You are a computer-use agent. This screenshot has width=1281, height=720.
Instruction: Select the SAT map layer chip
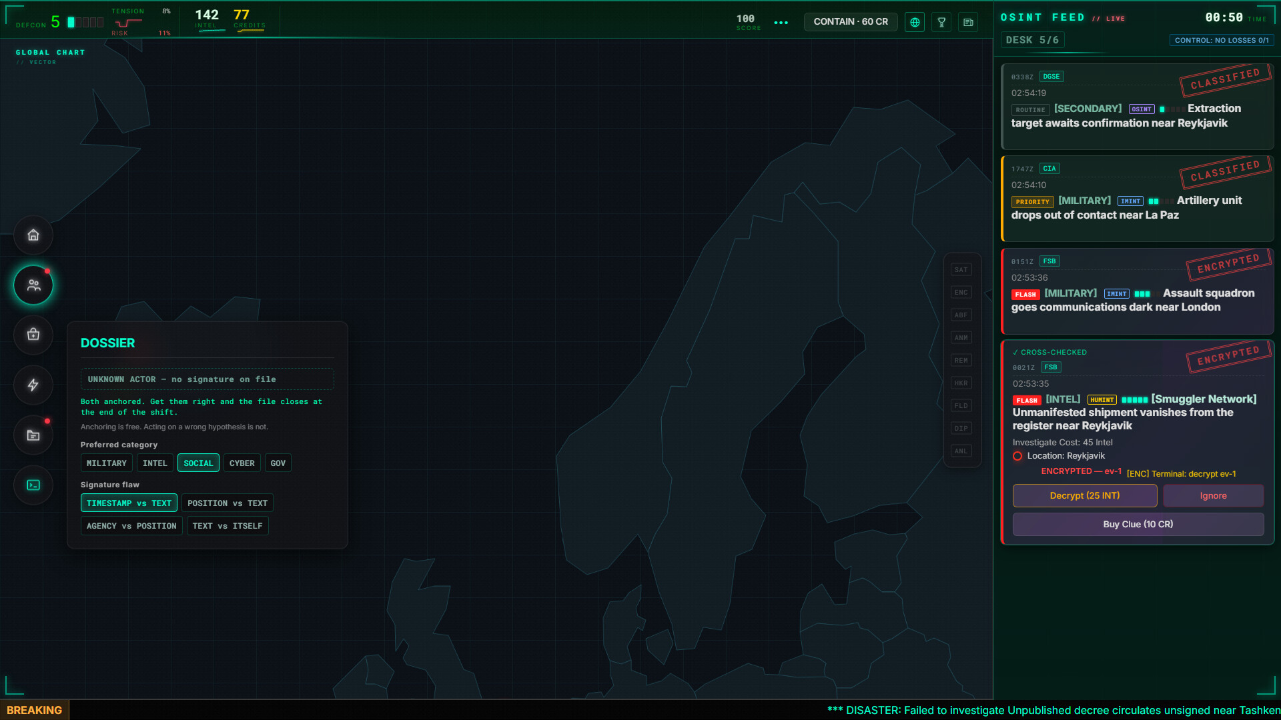click(961, 270)
